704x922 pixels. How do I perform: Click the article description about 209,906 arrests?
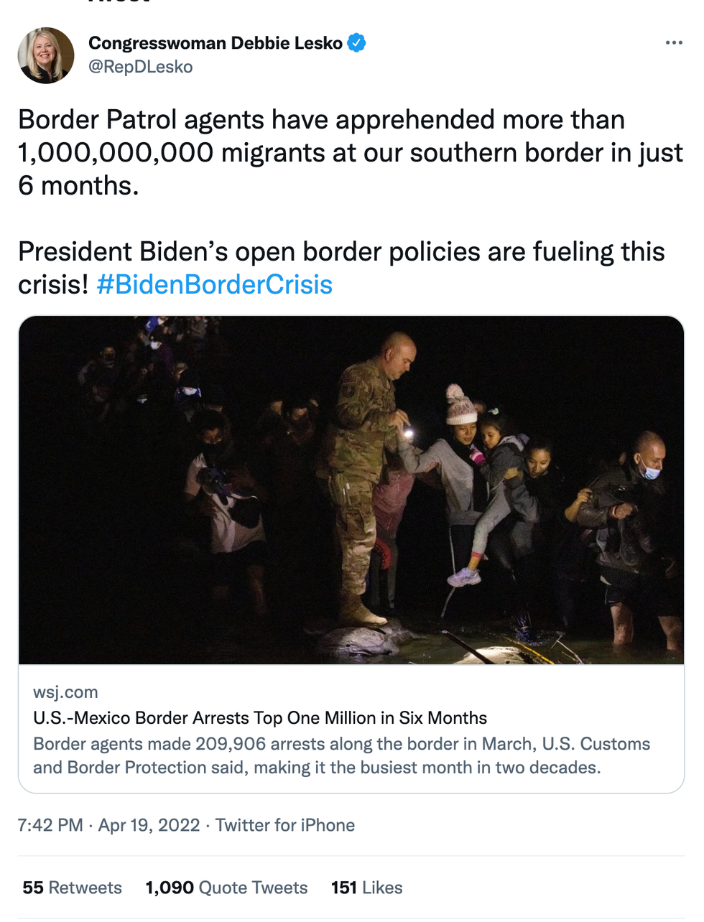[341, 755]
